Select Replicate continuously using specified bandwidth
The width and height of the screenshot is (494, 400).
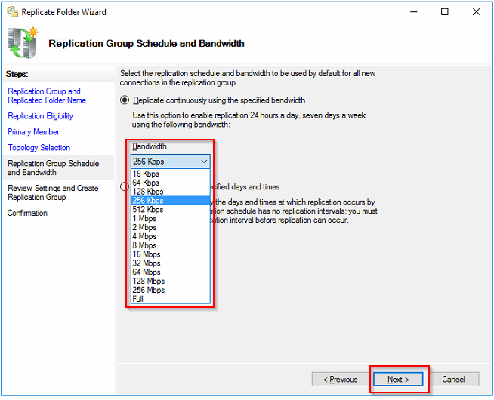click(x=125, y=100)
